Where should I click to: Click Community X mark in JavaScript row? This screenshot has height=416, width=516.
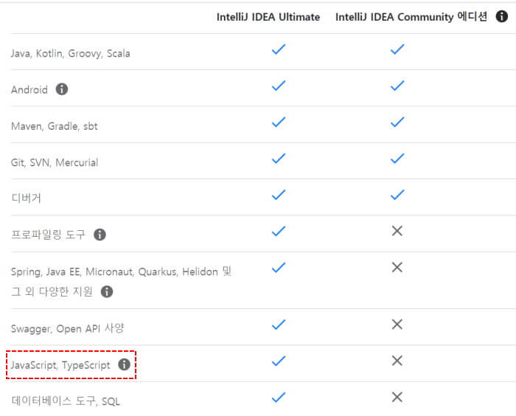[397, 361]
